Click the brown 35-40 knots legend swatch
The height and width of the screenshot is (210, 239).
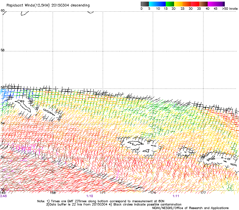(203, 4)
